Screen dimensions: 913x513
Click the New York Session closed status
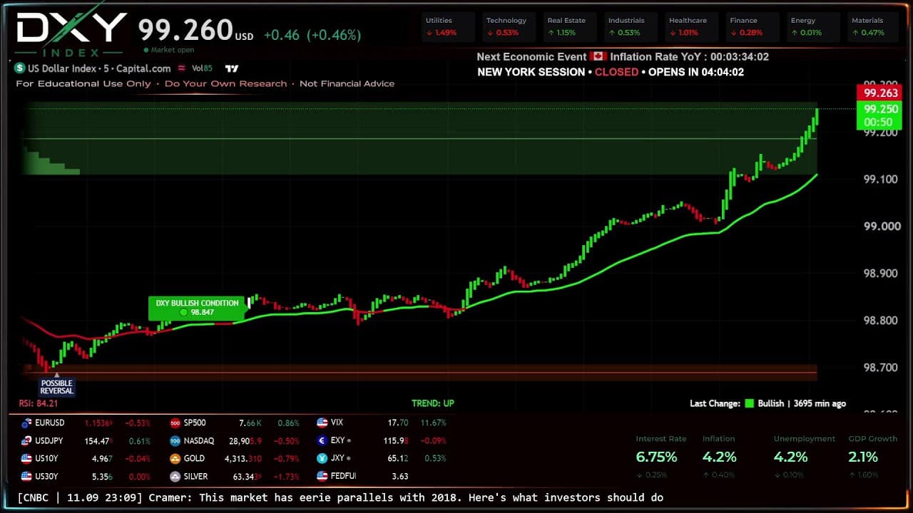[x=611, y=72]
